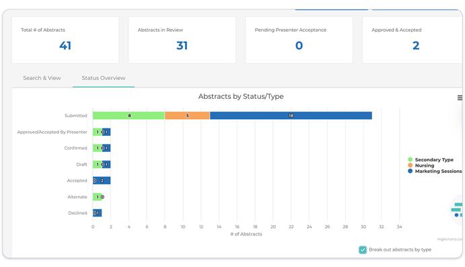Click the teal chart widget icon at right edge

pos(457,210)
